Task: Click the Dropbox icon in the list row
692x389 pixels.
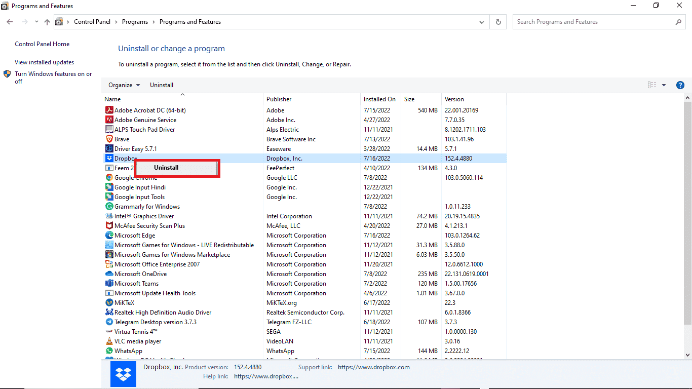Action: [109, 158]
